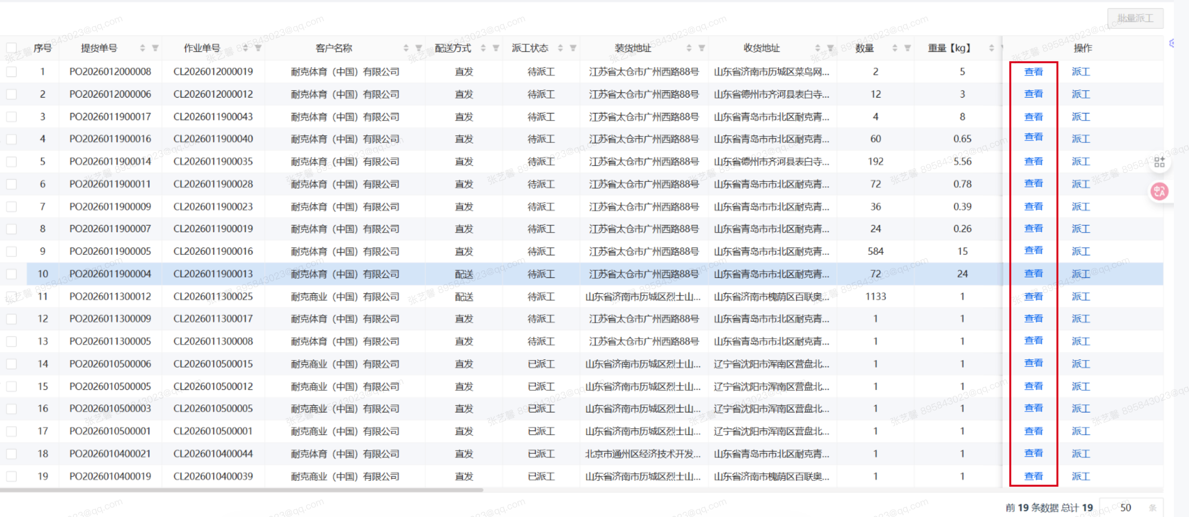Open 配送方式 column filter dropdown
This screenshot has width=1189, height=517.
click(496, 48)
